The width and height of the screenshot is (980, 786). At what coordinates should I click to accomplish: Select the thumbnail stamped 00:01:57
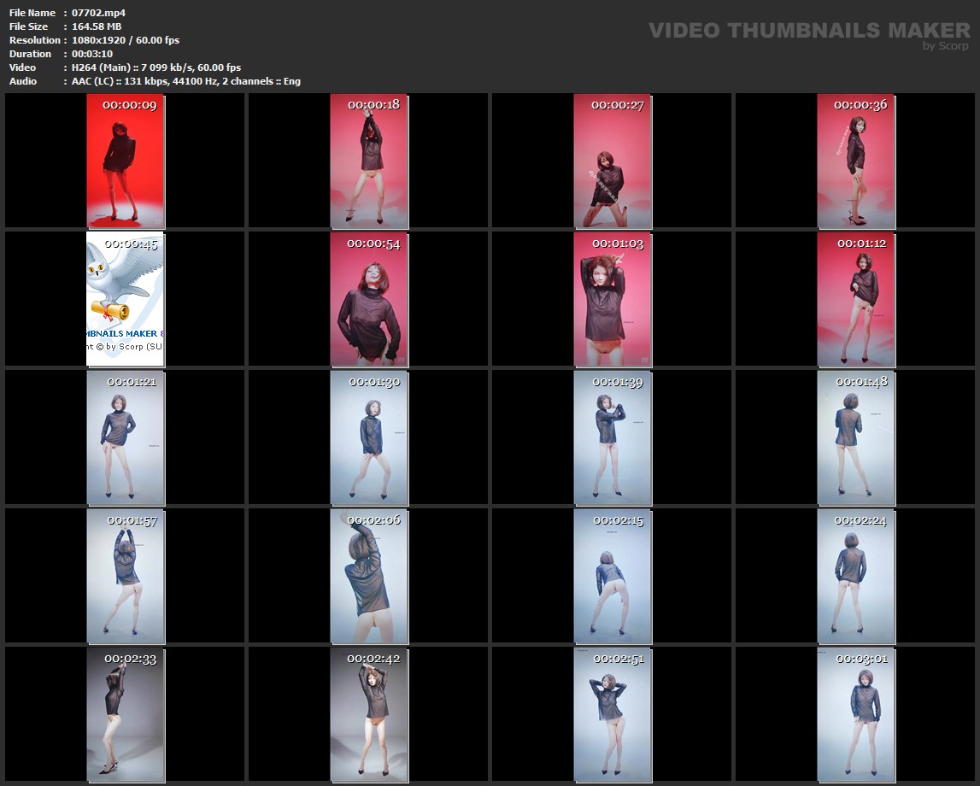[126, 576]
